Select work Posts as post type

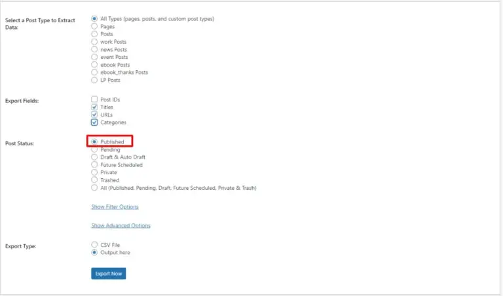click(94, 42)
